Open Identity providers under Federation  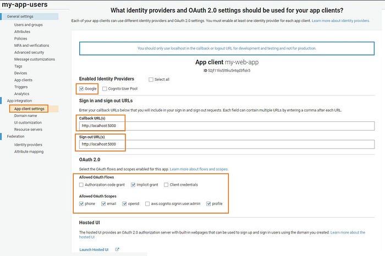(28, 144)
